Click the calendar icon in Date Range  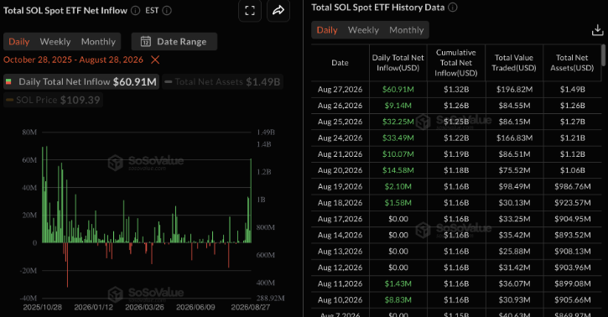click(146, 41)
